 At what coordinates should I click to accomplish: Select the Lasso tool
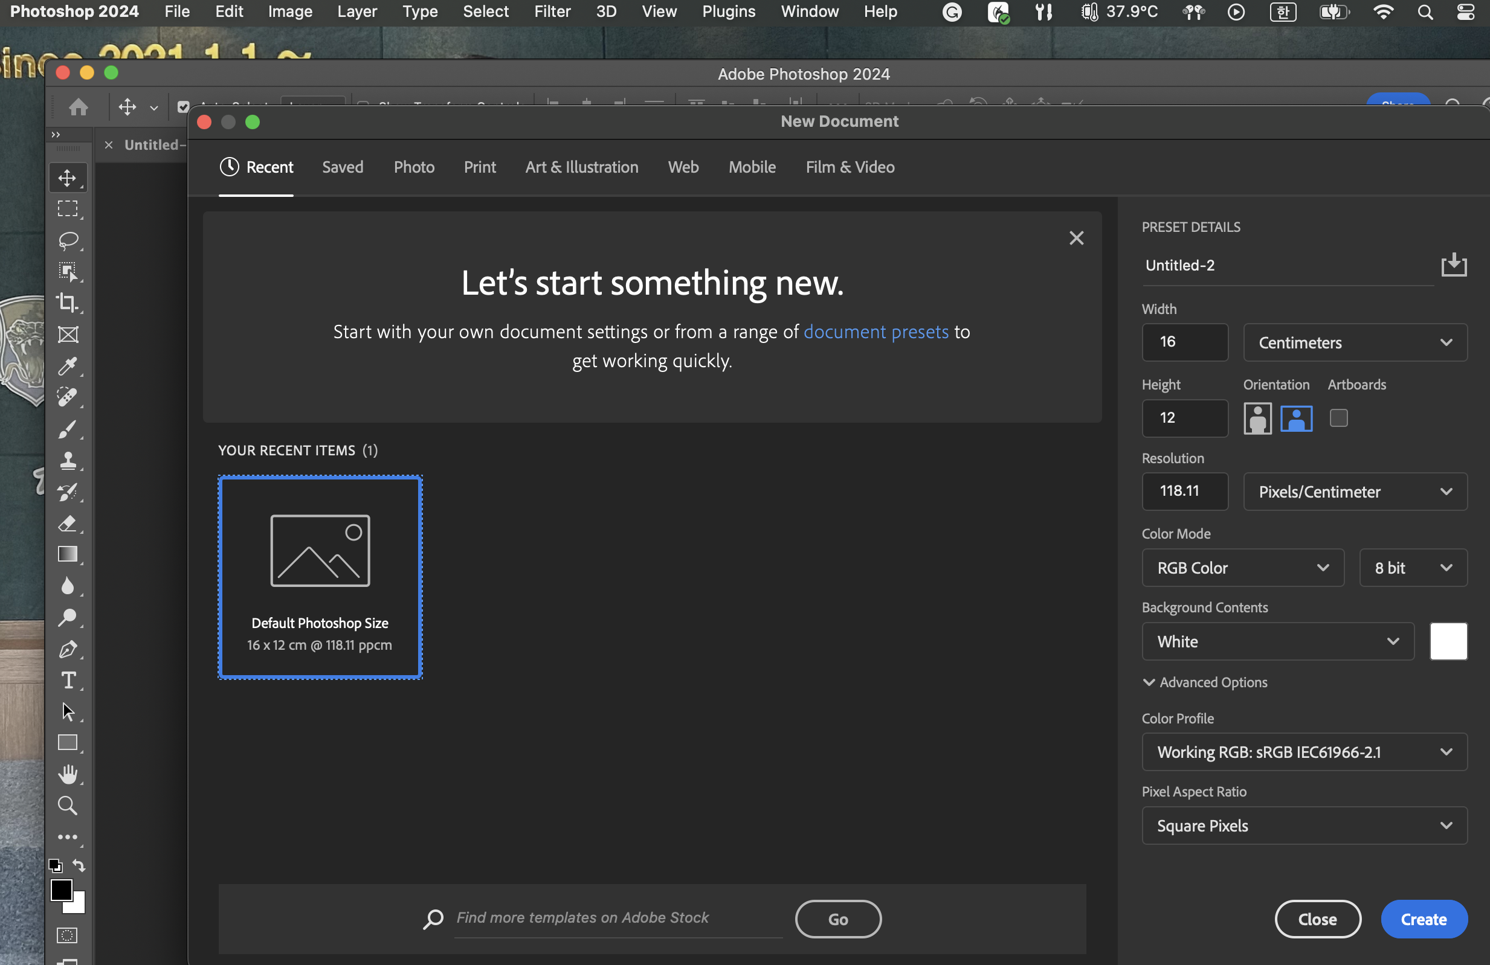(68, 240)
